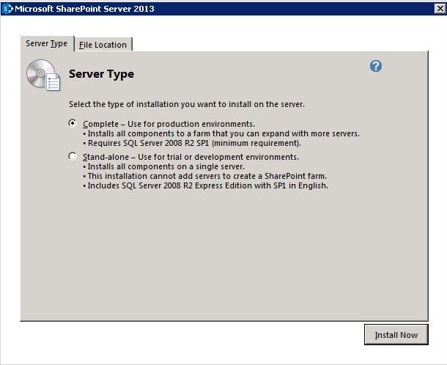
Task: Click the 'Requires SQL Server 2008 R2 SP1' line
Action: 192,143
